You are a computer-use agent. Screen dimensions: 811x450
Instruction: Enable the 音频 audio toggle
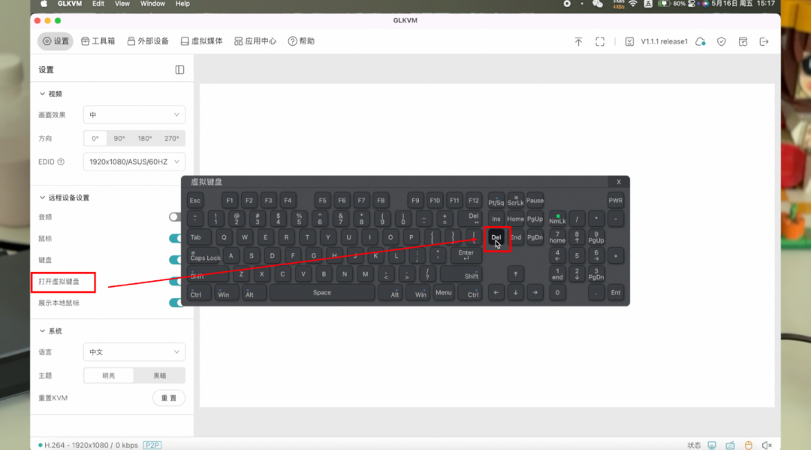click(x=175, y=217)
